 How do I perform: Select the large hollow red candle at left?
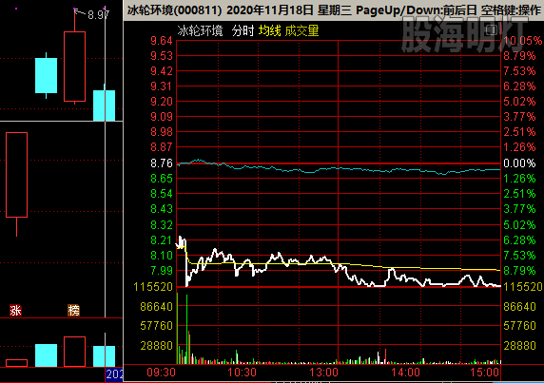click(x=17, y=175)
